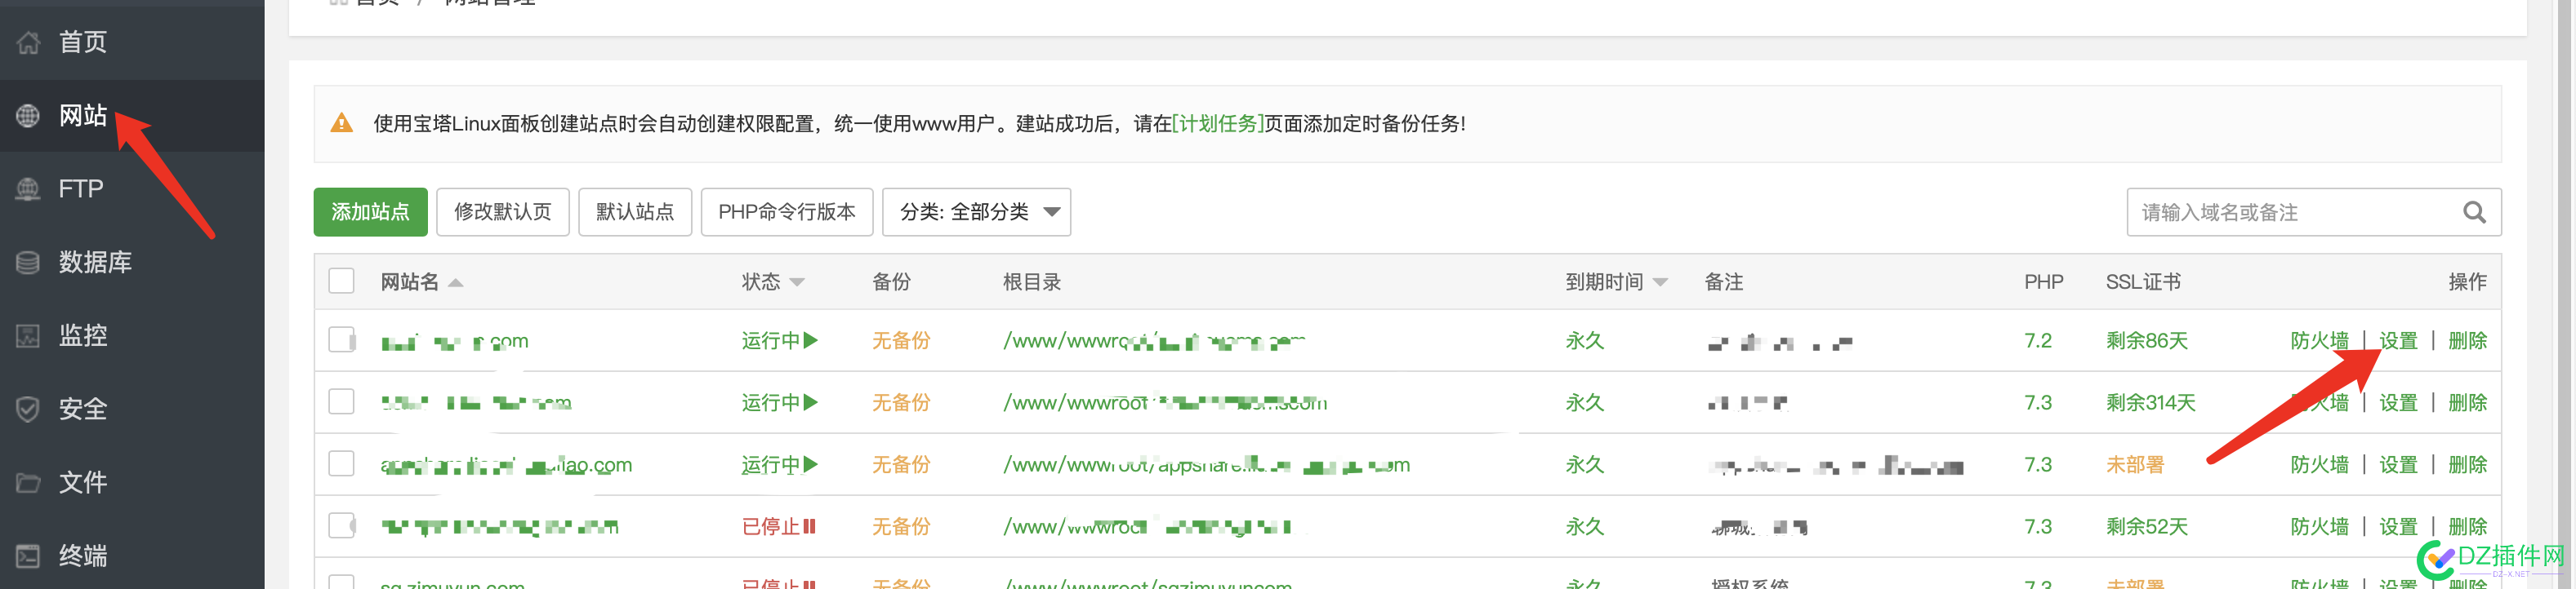Tick checkbox for the 剩余86天 site row
The height and width of the screenshot is (589, 2576).
click(342, 340)
